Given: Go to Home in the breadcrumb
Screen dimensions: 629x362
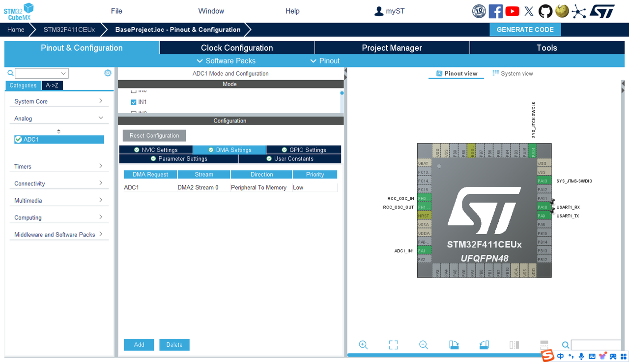Looking at the screenshot, I should click(x=16, y=30).
